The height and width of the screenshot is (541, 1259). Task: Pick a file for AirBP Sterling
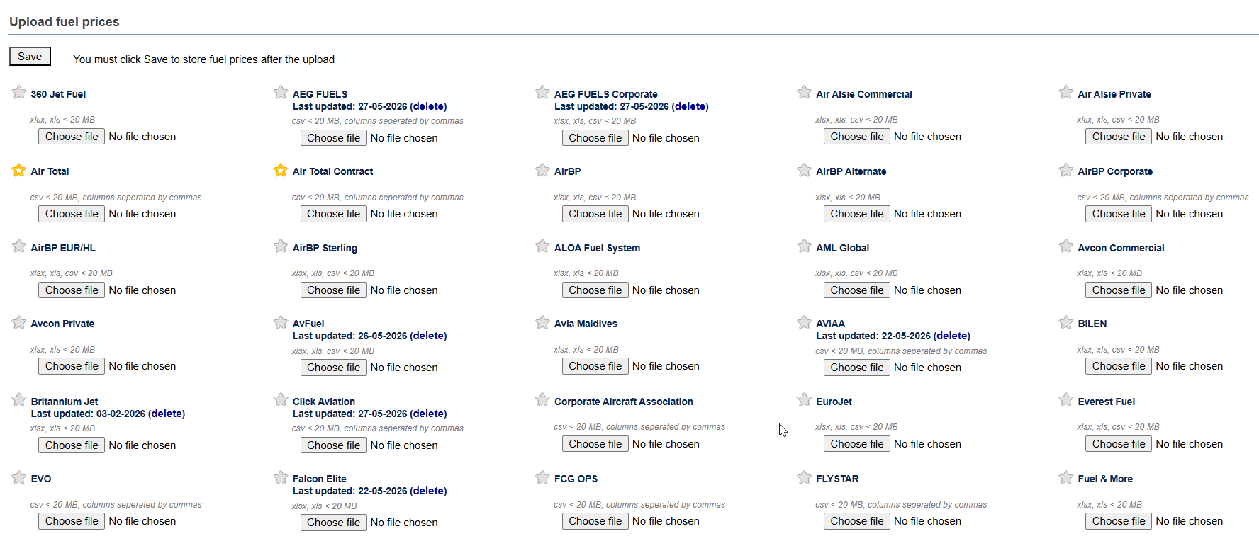[x=333, y=290]
